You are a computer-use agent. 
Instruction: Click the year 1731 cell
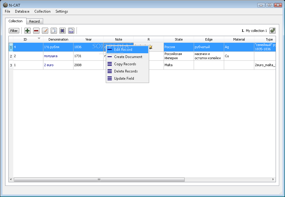pos(89,56)
